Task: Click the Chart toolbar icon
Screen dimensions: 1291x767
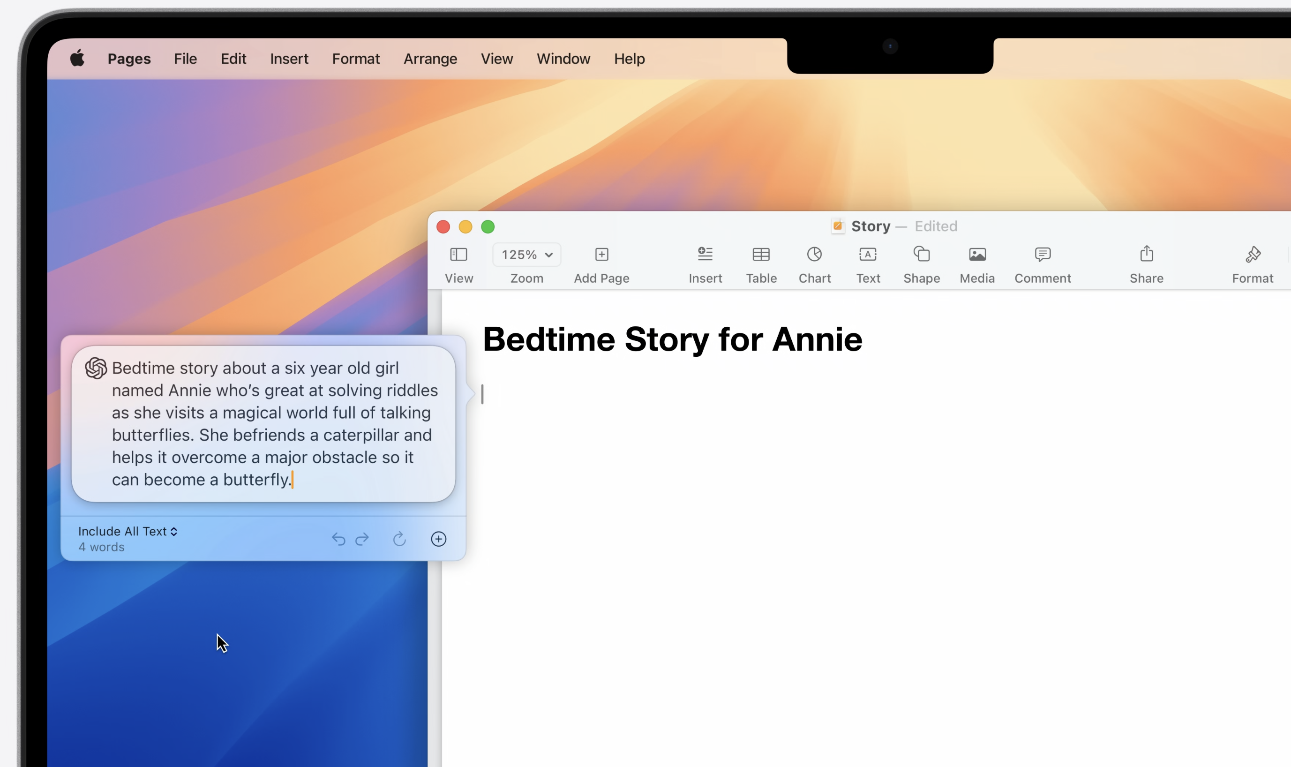Action: [x=815, y=254]
